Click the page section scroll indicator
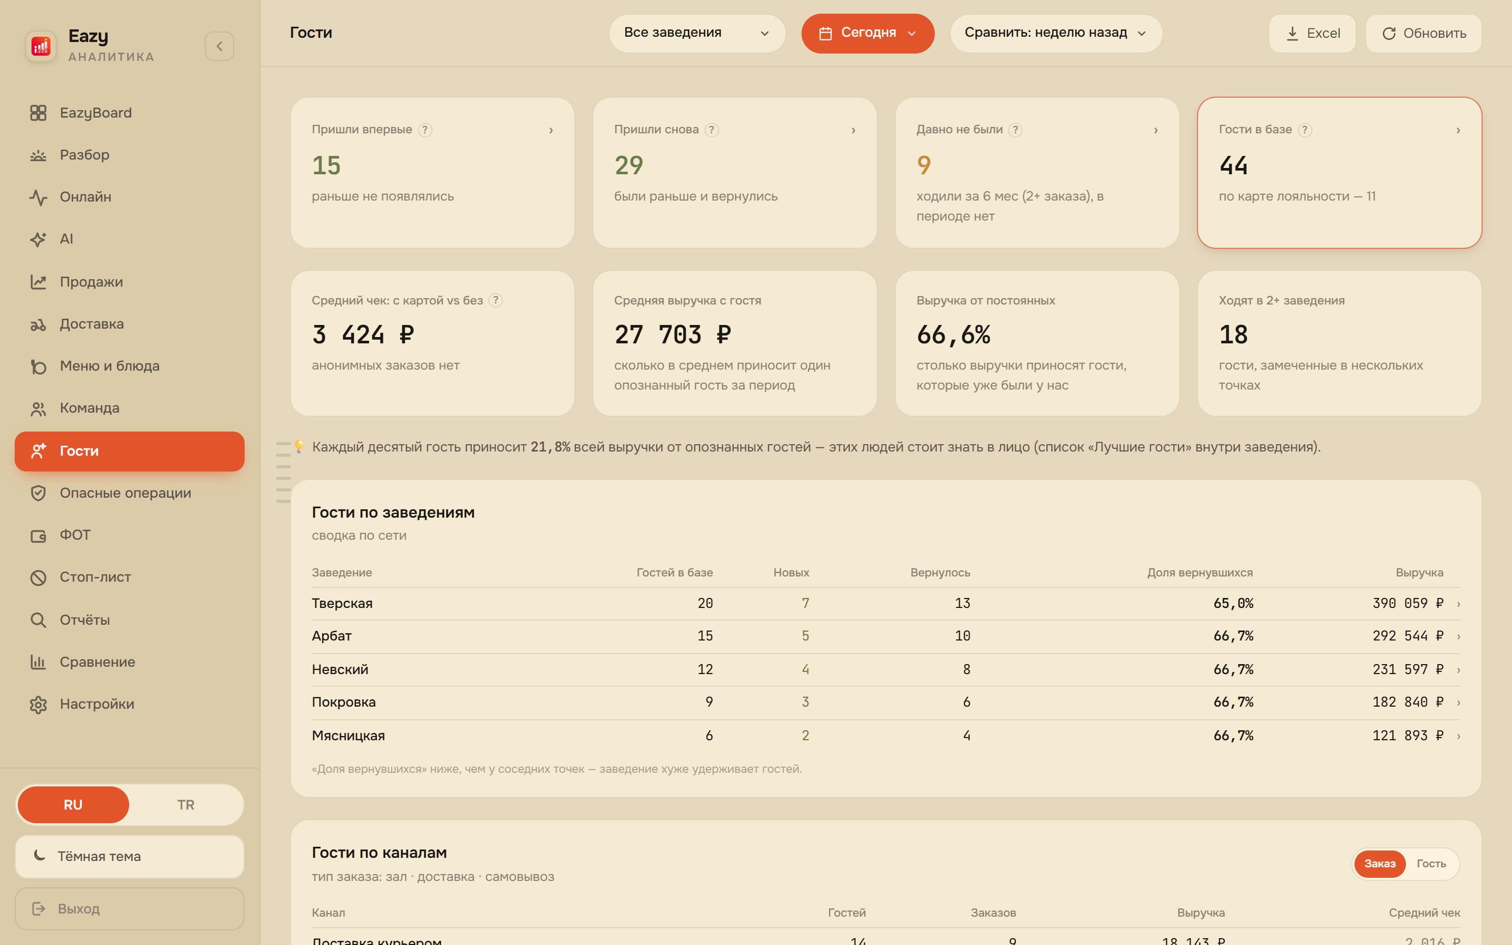 point(283,472)
